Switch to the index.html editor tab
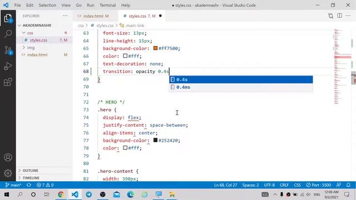Viewport: 356px width, 200px height. (96, 16)
